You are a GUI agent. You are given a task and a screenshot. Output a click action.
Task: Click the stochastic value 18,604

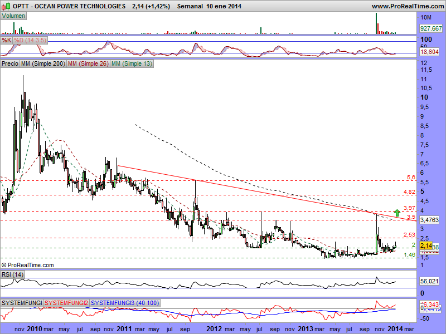point(429,52)
